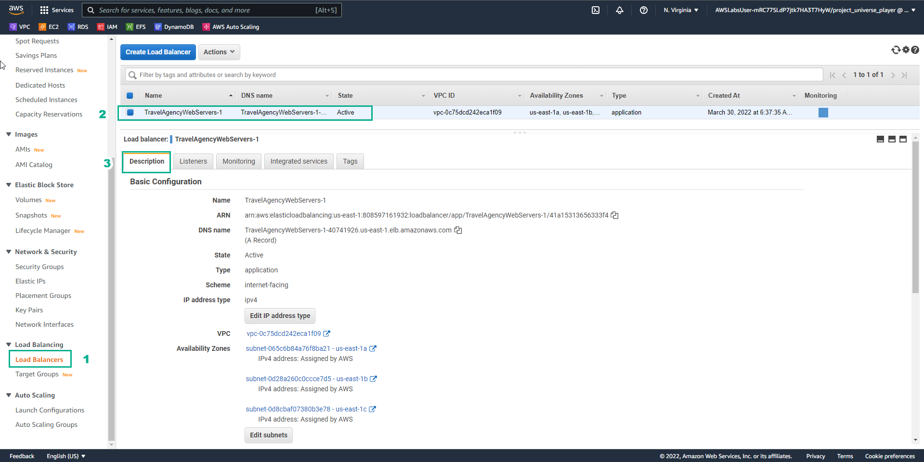The image size is (924, 462).
Task: Go to the first results page
Action: 833,75
